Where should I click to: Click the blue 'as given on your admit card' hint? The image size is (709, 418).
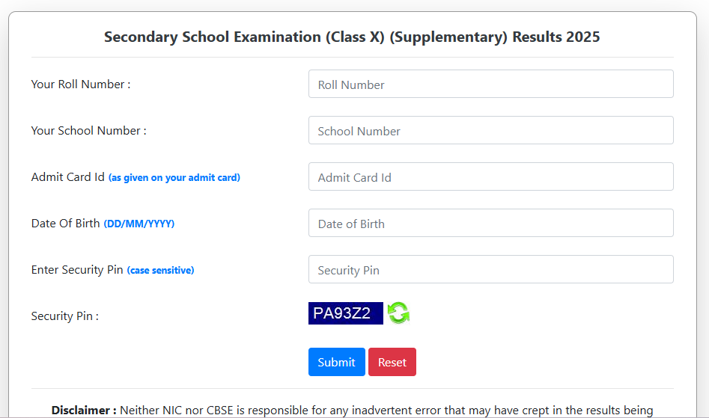174,178
